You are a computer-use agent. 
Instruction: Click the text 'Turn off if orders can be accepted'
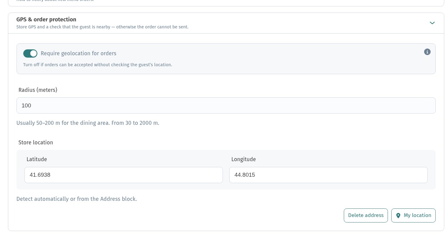click(98, 65)
